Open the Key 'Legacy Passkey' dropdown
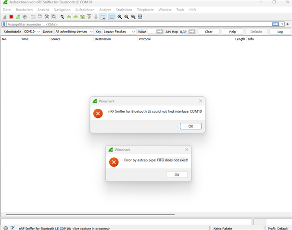This screenshot has width=292, height=230. pyautogui.click(x=119, y=32)
